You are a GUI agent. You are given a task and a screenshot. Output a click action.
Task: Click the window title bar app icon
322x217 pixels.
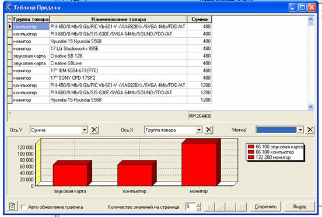tap(9, 8)
